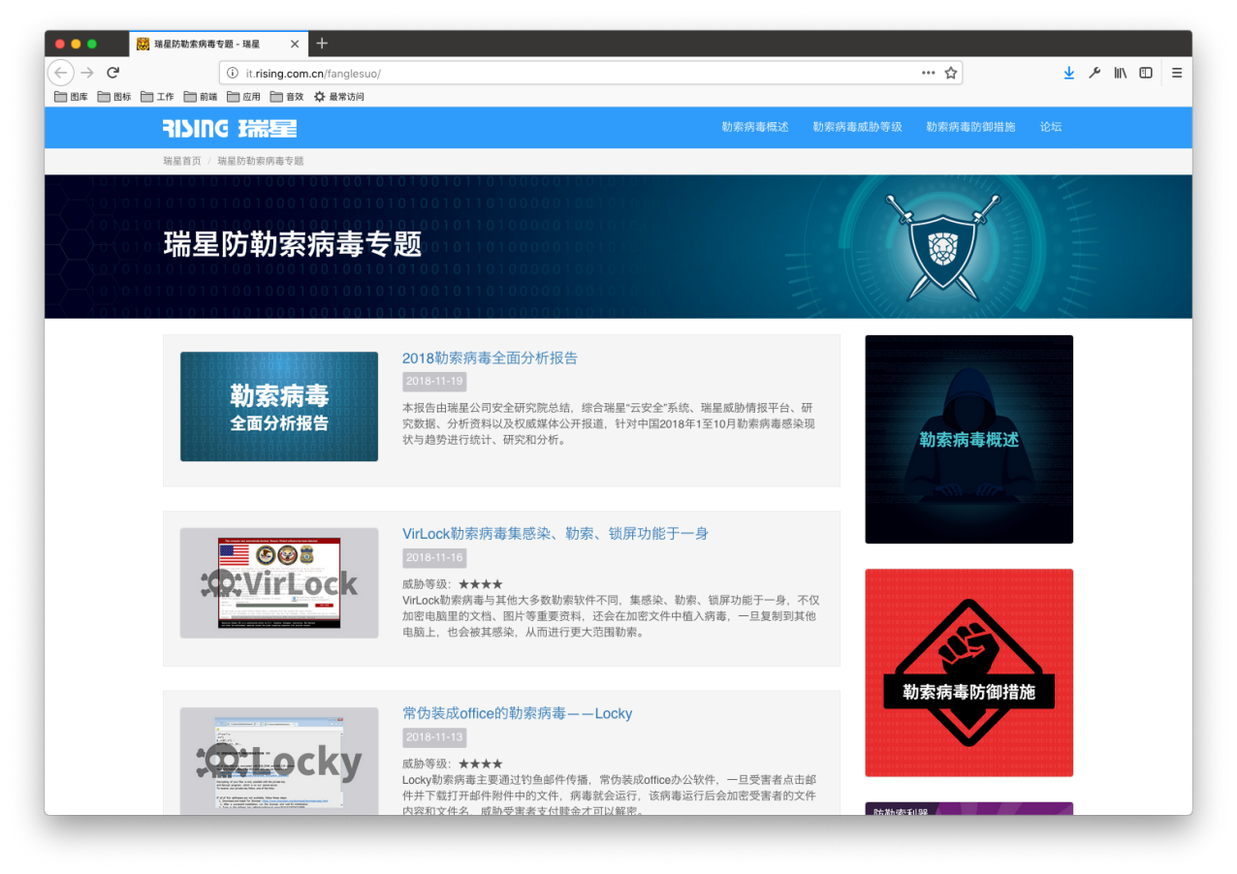Click the 2018-11-19 date tag

tap(434, 382)
